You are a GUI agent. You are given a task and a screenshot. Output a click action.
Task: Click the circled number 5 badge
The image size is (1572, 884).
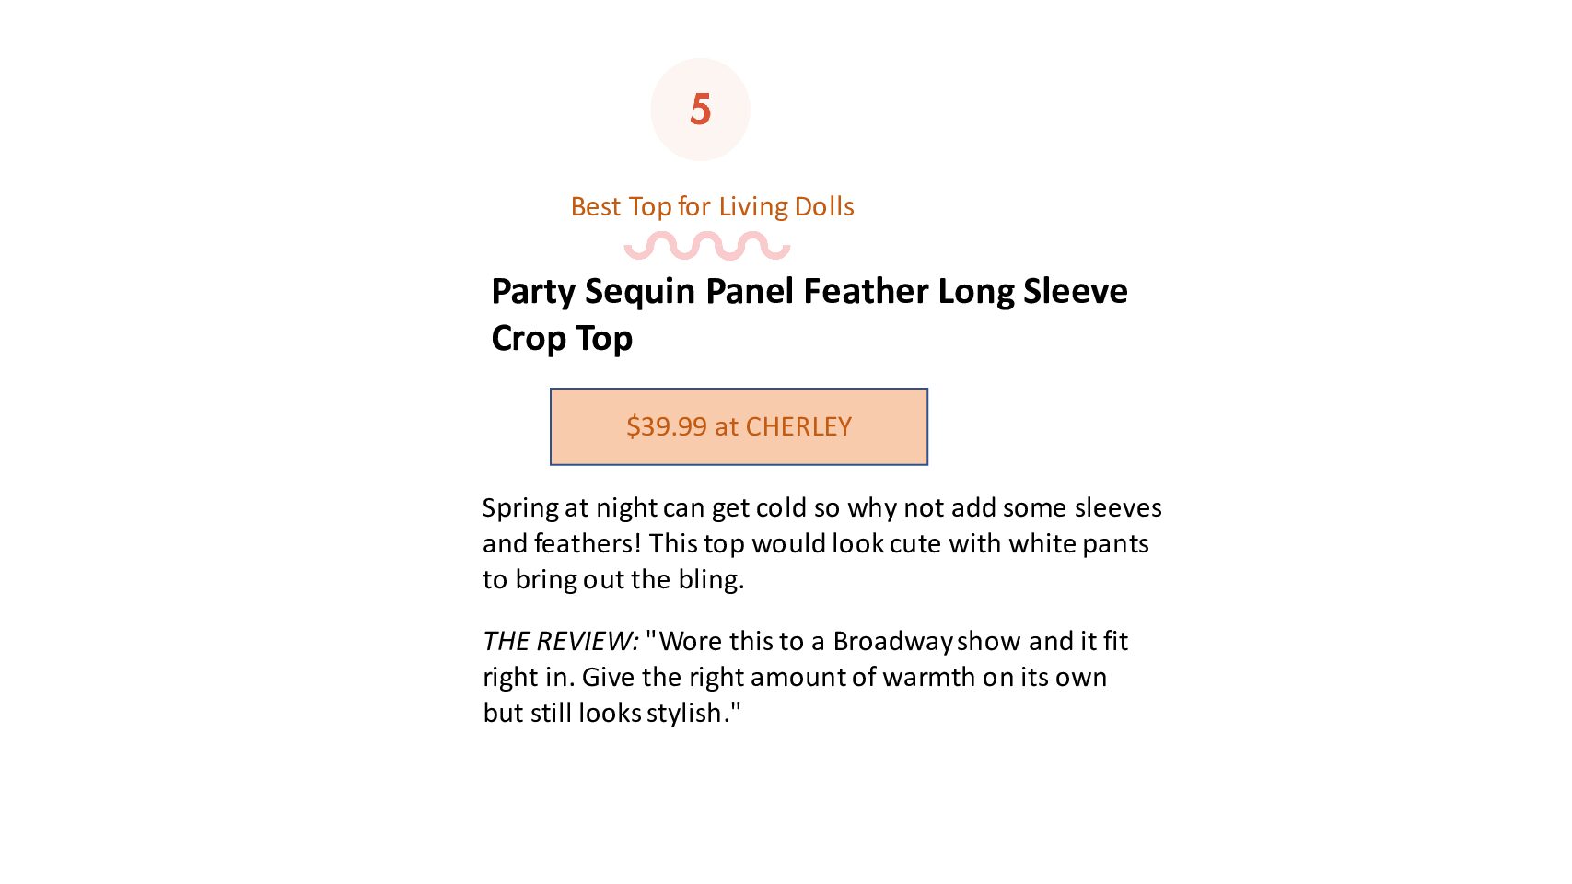(700, 110)
